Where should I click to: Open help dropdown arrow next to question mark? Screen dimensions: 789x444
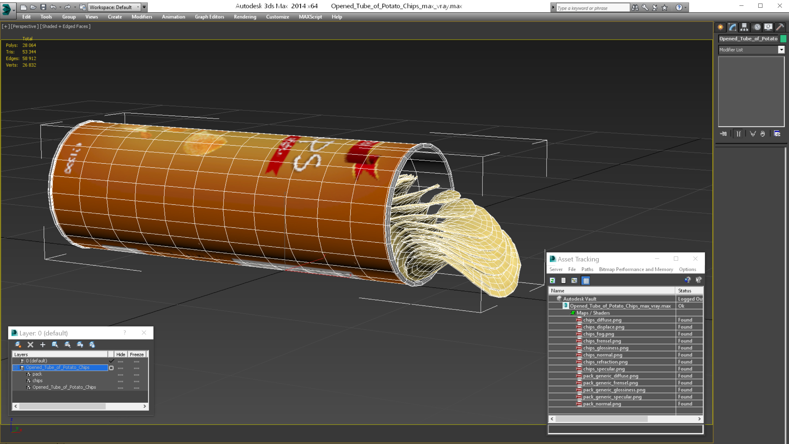point(685,8)
